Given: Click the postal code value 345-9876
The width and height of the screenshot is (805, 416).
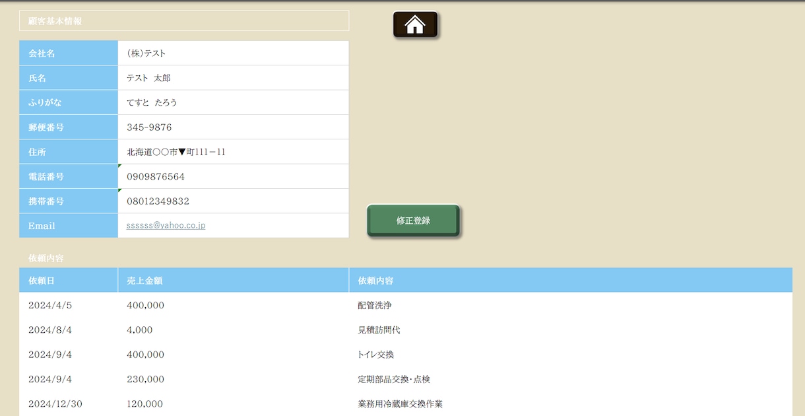Looking at the screenshot, I should coord(149,127).
